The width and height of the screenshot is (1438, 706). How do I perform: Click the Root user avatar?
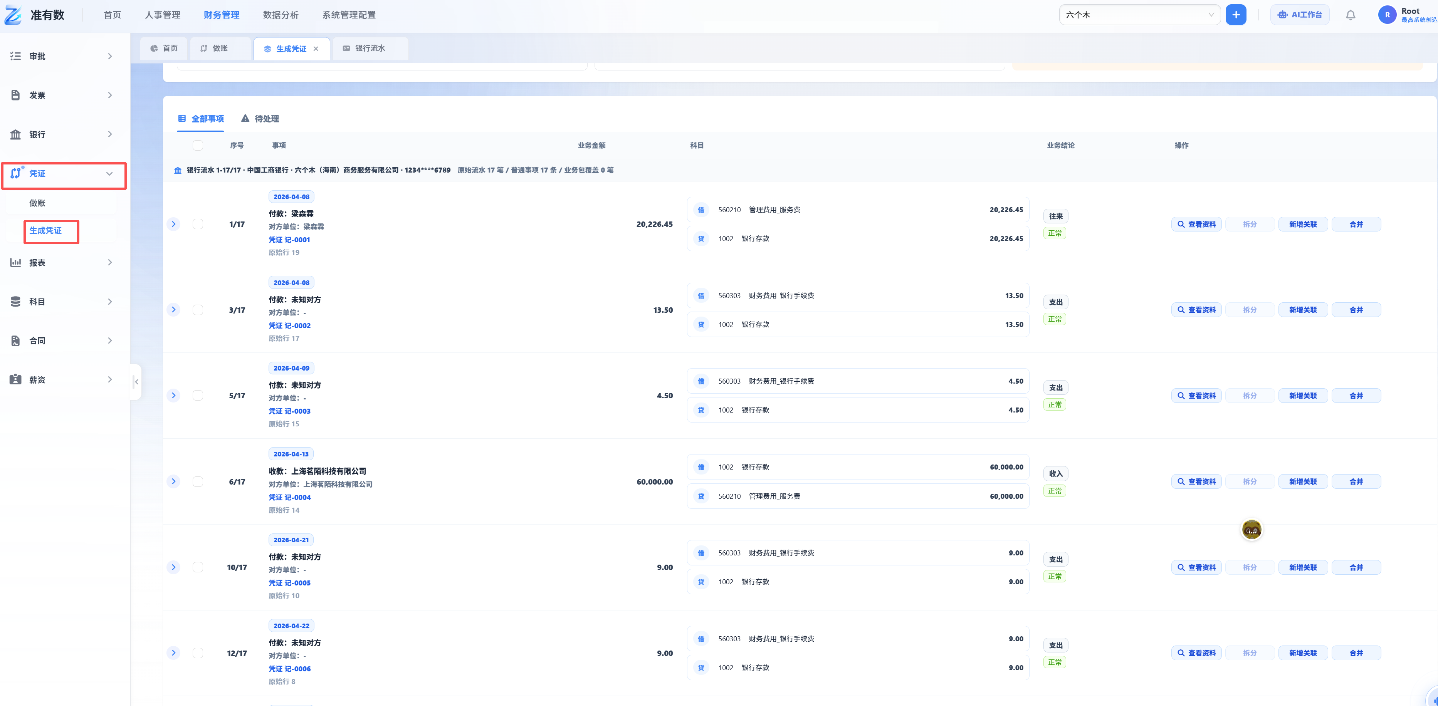click(1387, 15)
